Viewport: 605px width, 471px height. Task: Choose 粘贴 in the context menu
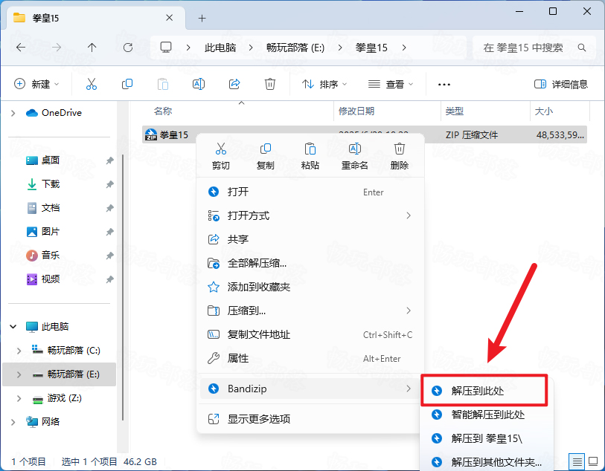click(x=310, y=156)
